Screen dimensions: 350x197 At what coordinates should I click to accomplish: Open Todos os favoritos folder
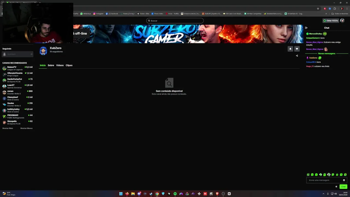pos(340,13)
